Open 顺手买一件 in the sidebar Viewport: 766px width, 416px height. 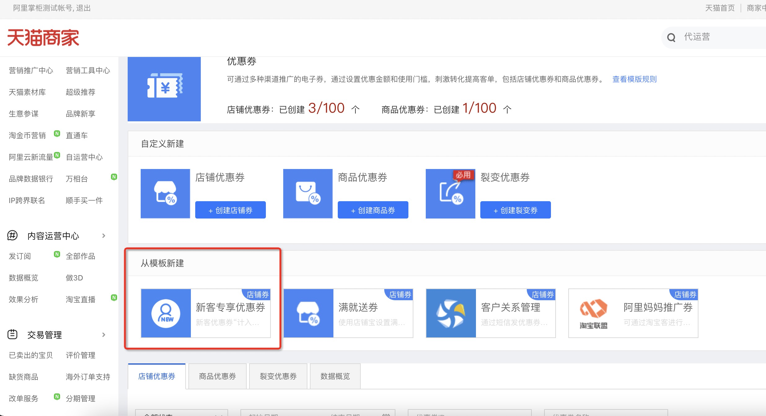click(84, 201)
